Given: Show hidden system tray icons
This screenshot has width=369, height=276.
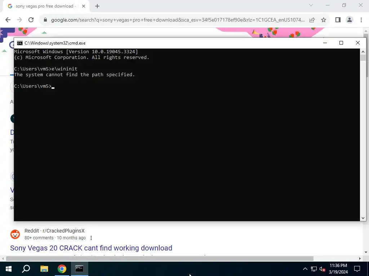Looking at the screenshot, I should [305, 269].
